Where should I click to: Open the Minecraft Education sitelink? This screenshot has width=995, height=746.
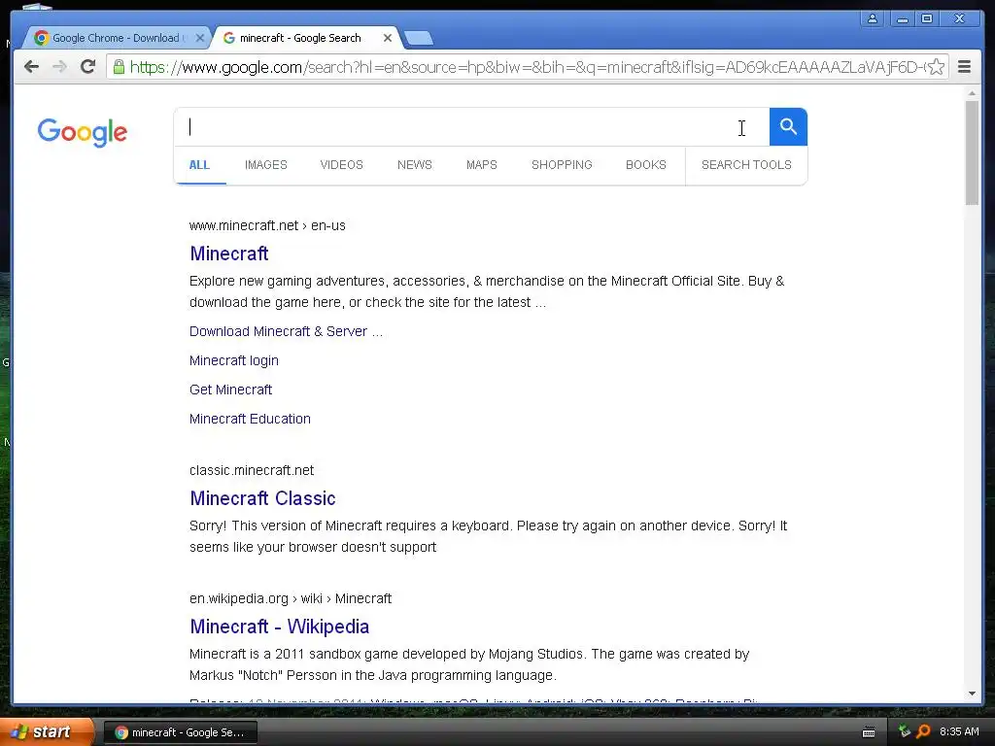[250, 419]
